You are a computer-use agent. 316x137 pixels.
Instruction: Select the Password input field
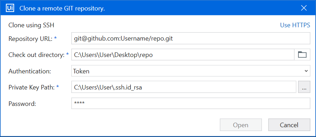click(191, 103)
